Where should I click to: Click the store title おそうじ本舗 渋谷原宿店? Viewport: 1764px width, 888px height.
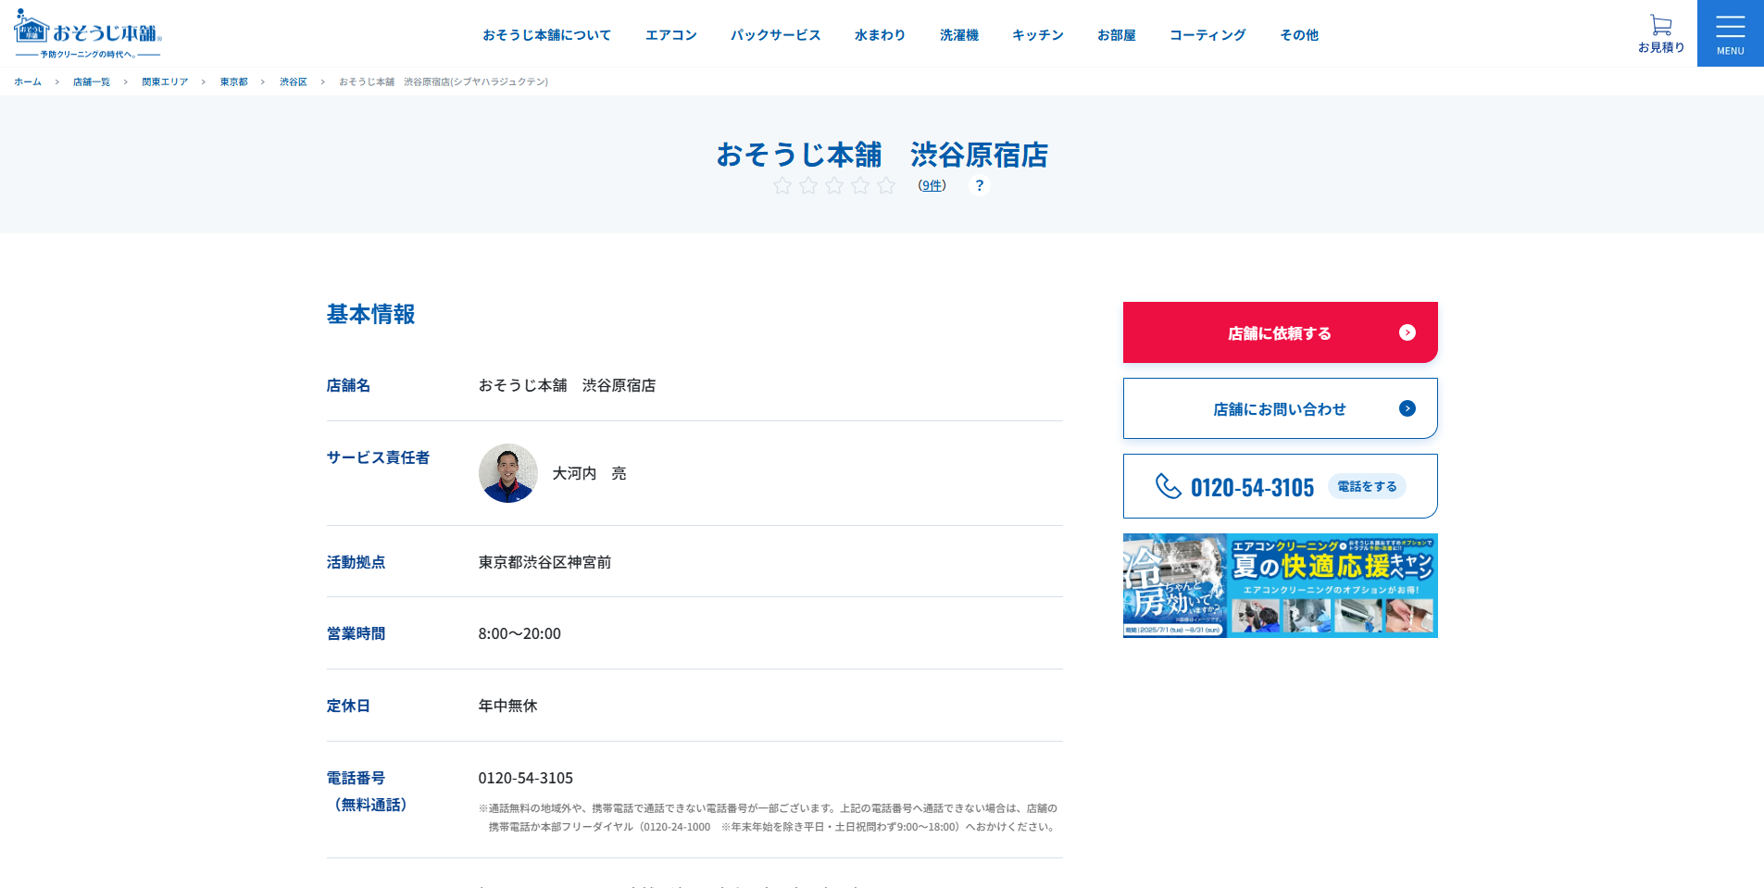click(882, 155)
